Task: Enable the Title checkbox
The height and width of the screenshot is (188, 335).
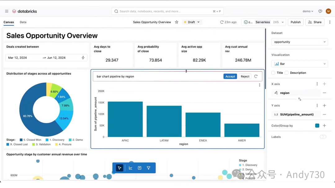Action: pyautogui.click(x=273, y=73)
